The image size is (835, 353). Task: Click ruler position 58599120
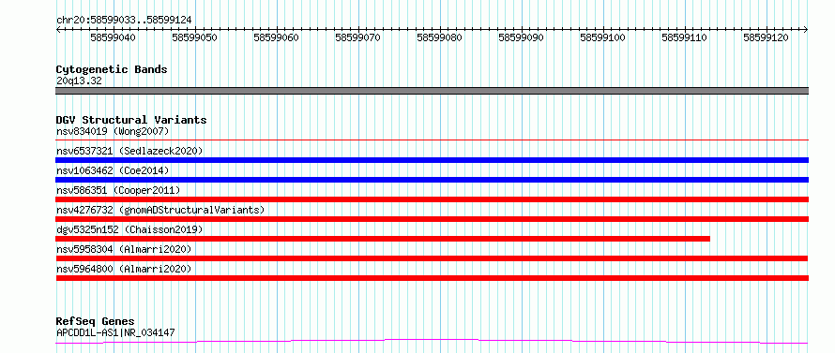pos(766,37)
